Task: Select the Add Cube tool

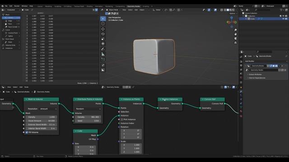Action: point(103,59)
